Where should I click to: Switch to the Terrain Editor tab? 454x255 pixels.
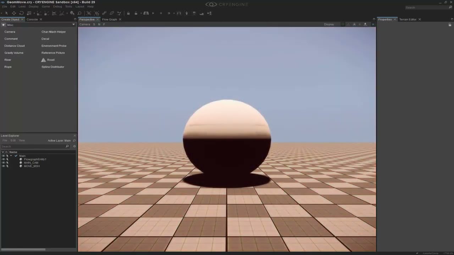(408, 19)
